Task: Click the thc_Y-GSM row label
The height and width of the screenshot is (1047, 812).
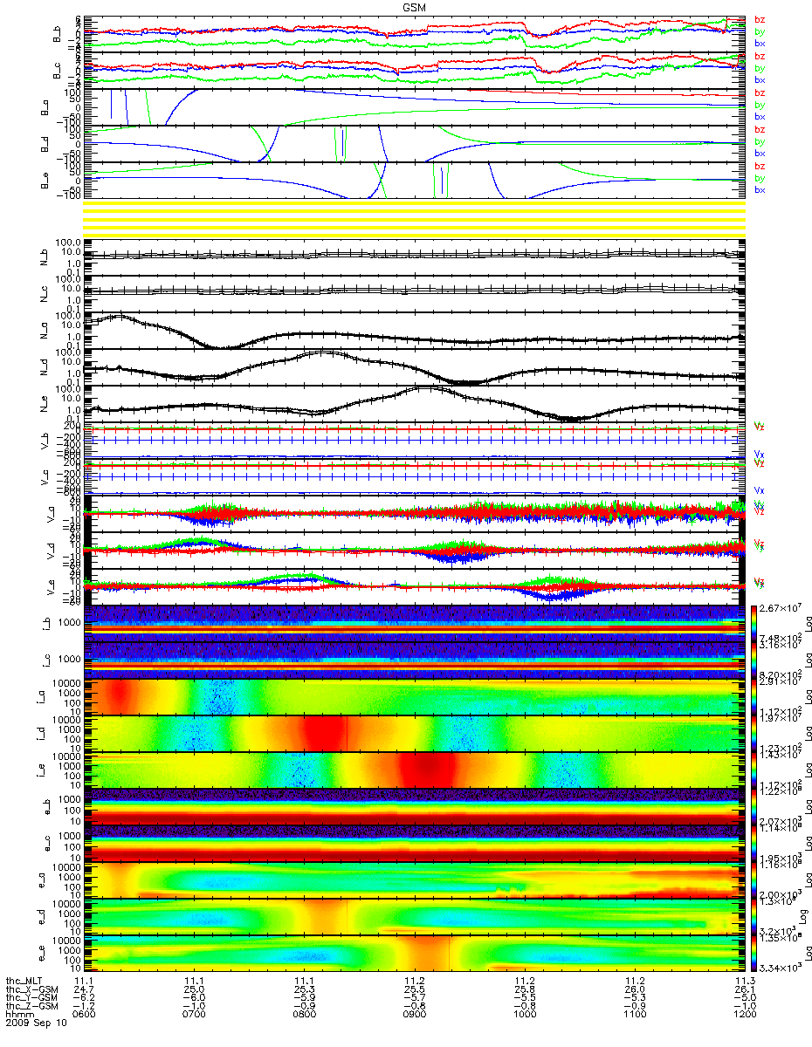Action: [31, 996]
